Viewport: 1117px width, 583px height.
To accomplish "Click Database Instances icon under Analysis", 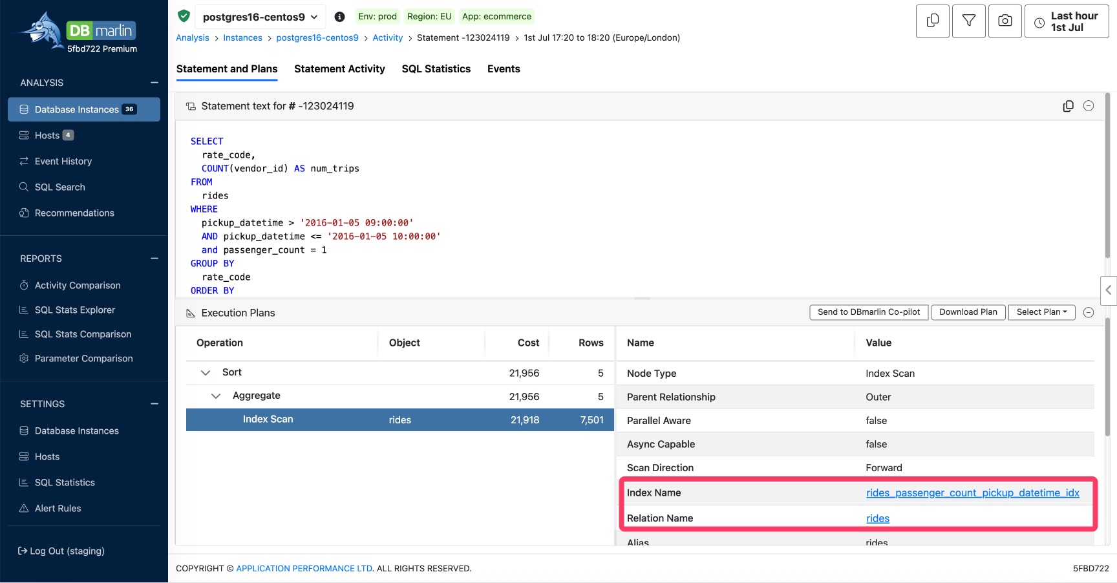I will 24,109.
